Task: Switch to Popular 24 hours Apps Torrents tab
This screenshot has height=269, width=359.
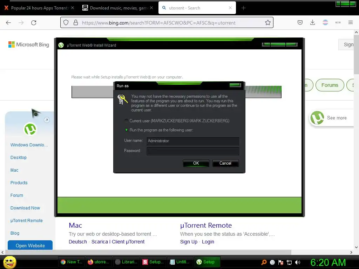Action: 39,8
